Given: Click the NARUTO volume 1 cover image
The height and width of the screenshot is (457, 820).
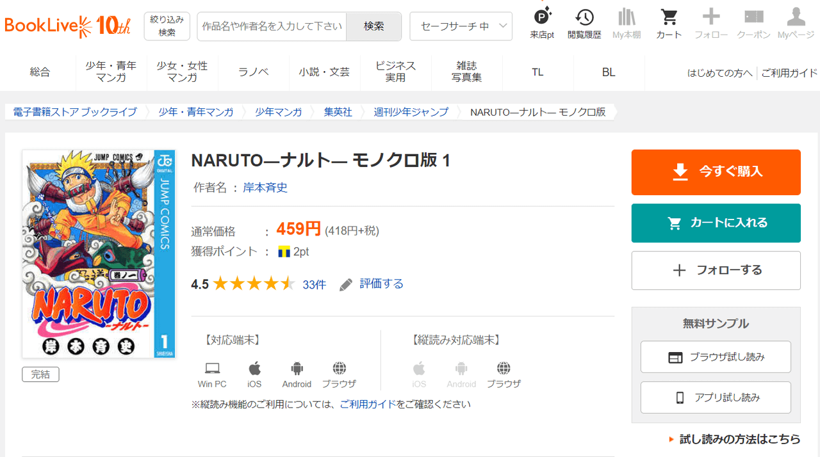Looking at the screenshot, I should [99, 253].
